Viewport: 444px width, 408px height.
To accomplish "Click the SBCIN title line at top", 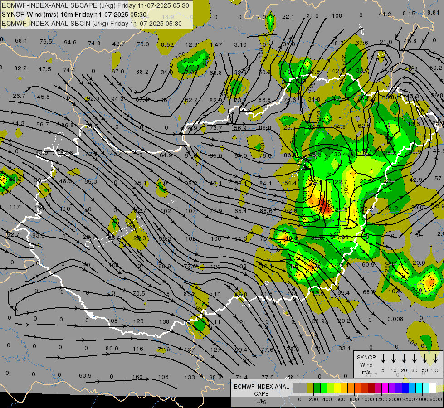I will tap(92, 24).
